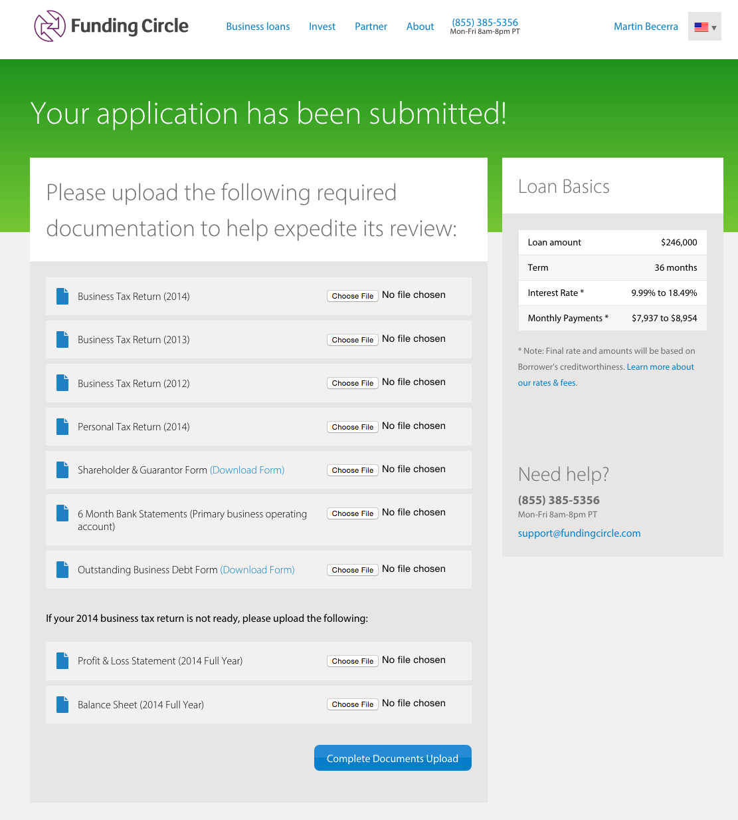Click the document icon for Business Tax Return (2014)
Screen dimensions: 738x820
point(62,296)
